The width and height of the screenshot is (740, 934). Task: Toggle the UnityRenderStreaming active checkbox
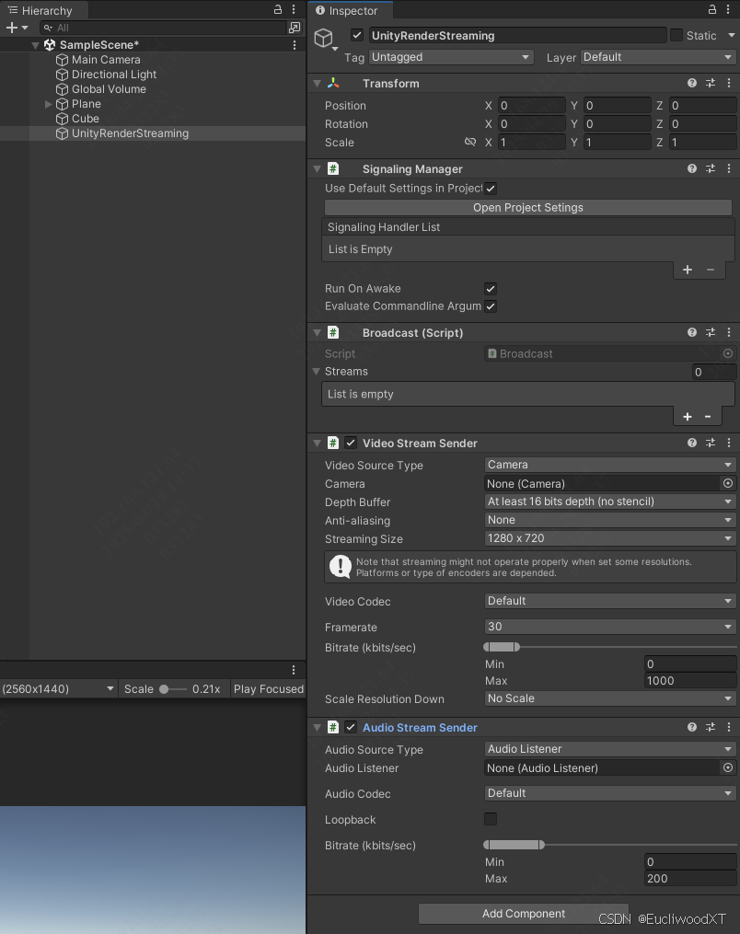point(357,35)
